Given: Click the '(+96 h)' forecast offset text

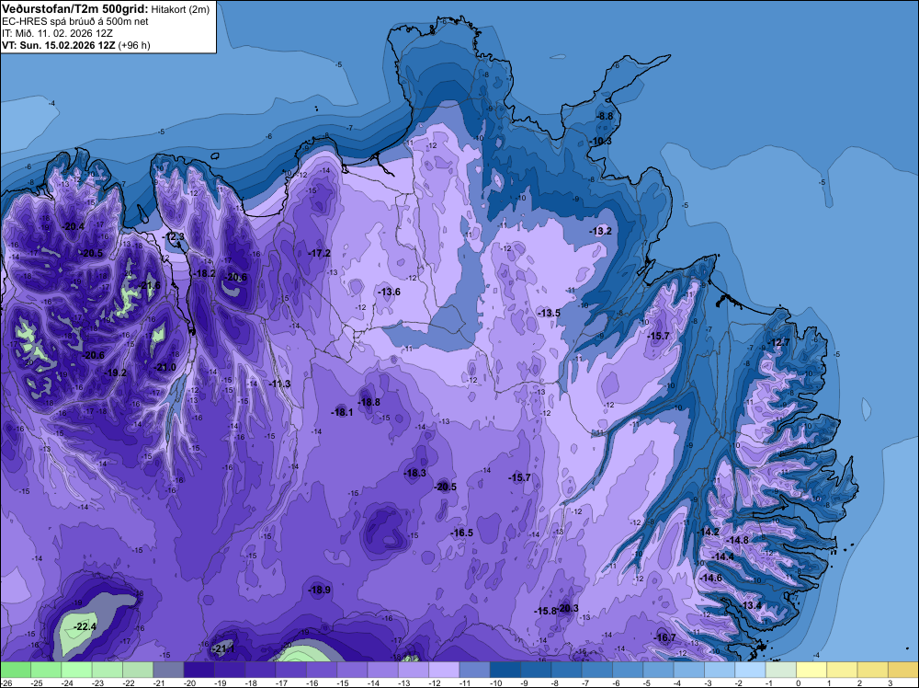Looking at the screenshot, I should (x=134, y=45).
